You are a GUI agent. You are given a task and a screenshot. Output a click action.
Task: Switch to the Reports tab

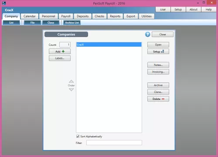tap(115, 16)
